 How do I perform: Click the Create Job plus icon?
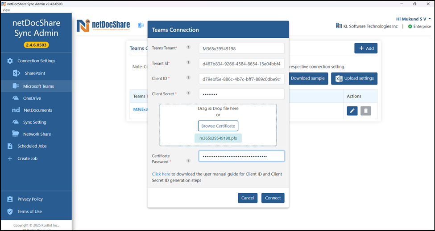10,158
